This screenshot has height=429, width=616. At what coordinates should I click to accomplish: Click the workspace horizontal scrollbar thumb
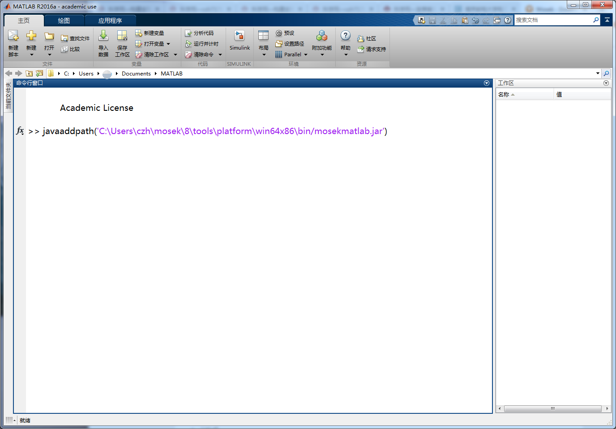click(553, 408)
